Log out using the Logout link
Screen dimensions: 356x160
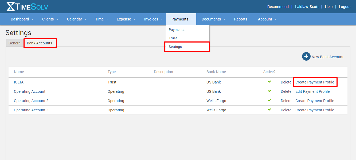(x=345, y=7)
